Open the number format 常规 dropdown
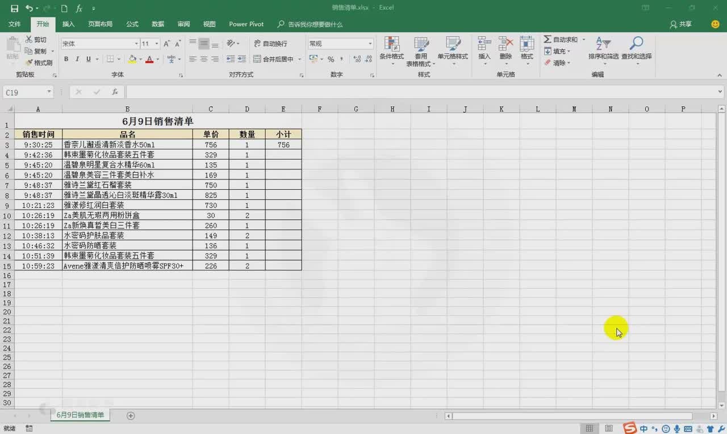The width and height of the screenshot is (727, 434). (x=370, y=44)
